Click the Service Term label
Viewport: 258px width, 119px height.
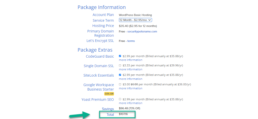pyautogui.click(x=103, y=20)
